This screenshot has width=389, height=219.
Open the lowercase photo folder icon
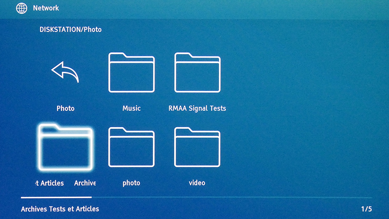[x=131, y=147]
